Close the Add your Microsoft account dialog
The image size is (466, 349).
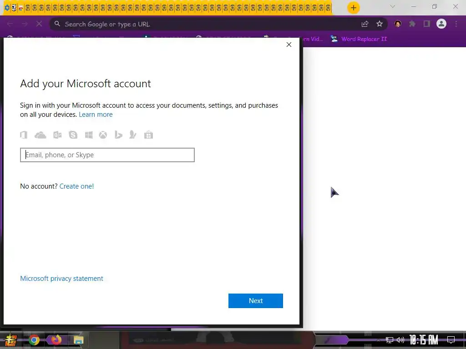[x=289, y=45]
